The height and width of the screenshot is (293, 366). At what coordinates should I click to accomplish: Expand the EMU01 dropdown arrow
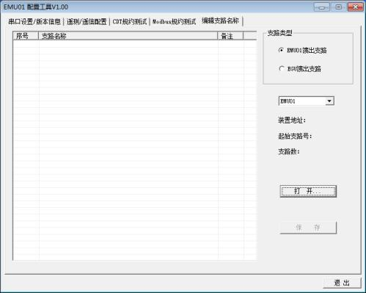329,101
